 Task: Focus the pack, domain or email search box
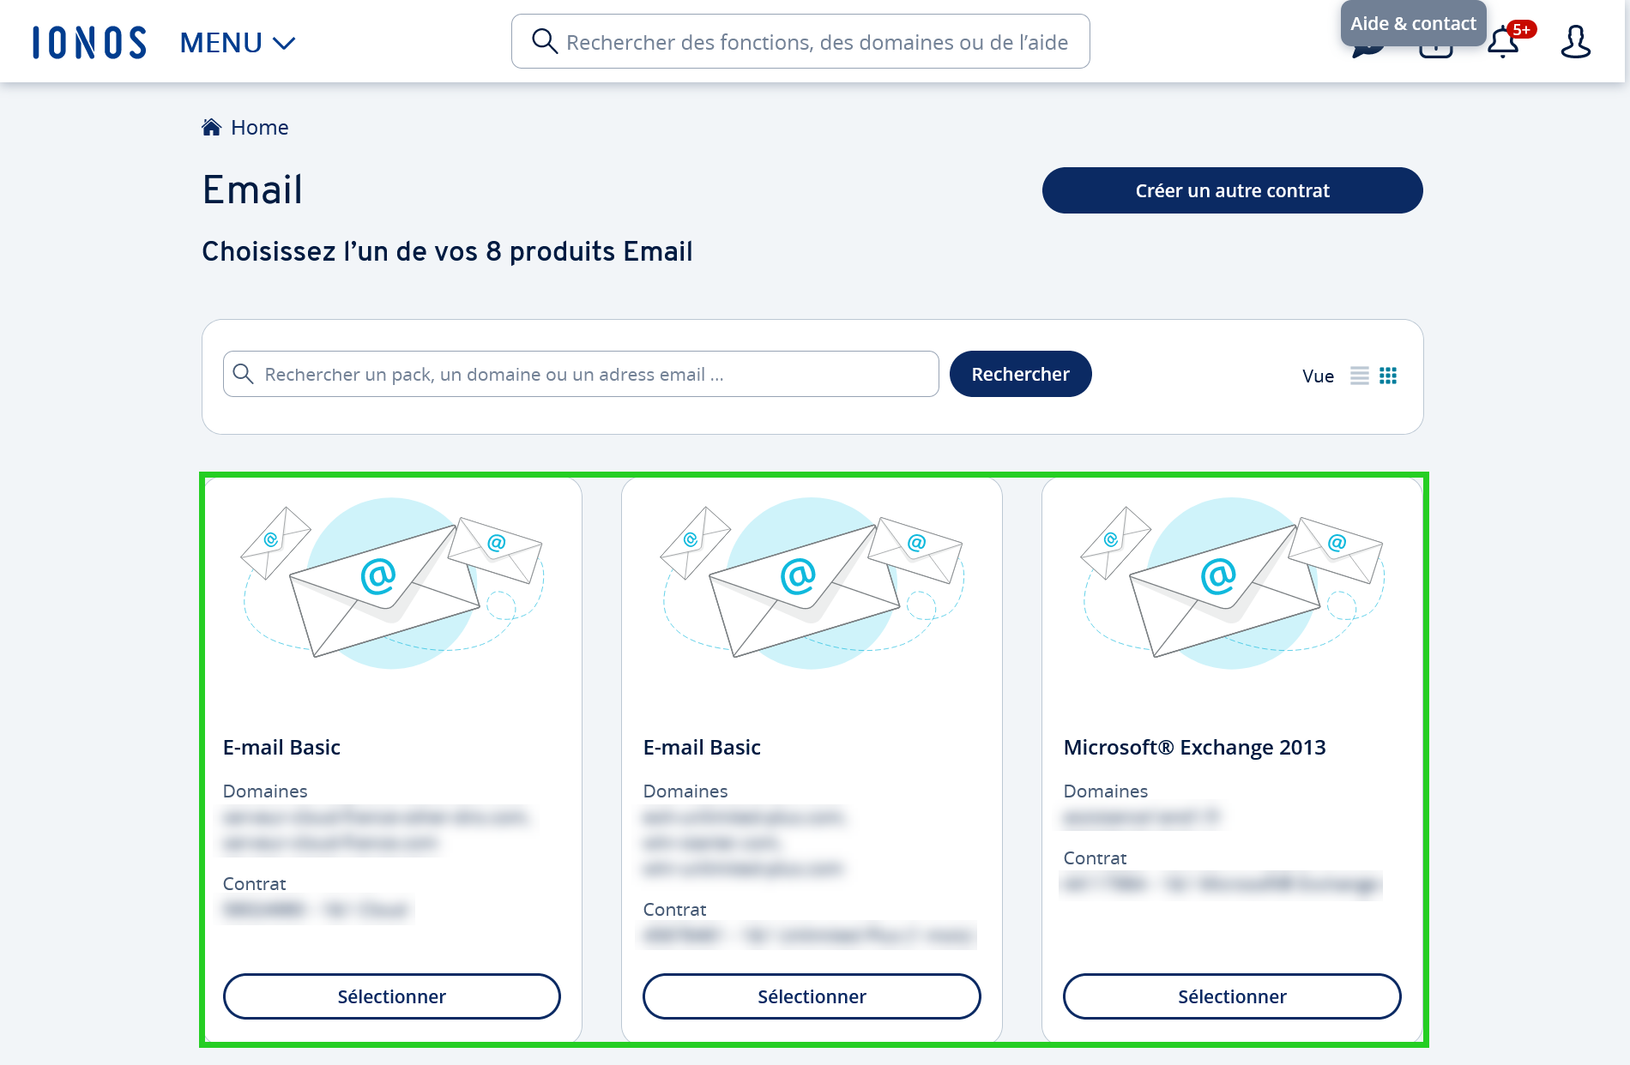coord(581,374)
